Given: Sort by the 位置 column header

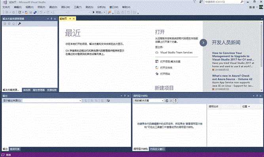Looking at the screenshot, I should point(252,107).
